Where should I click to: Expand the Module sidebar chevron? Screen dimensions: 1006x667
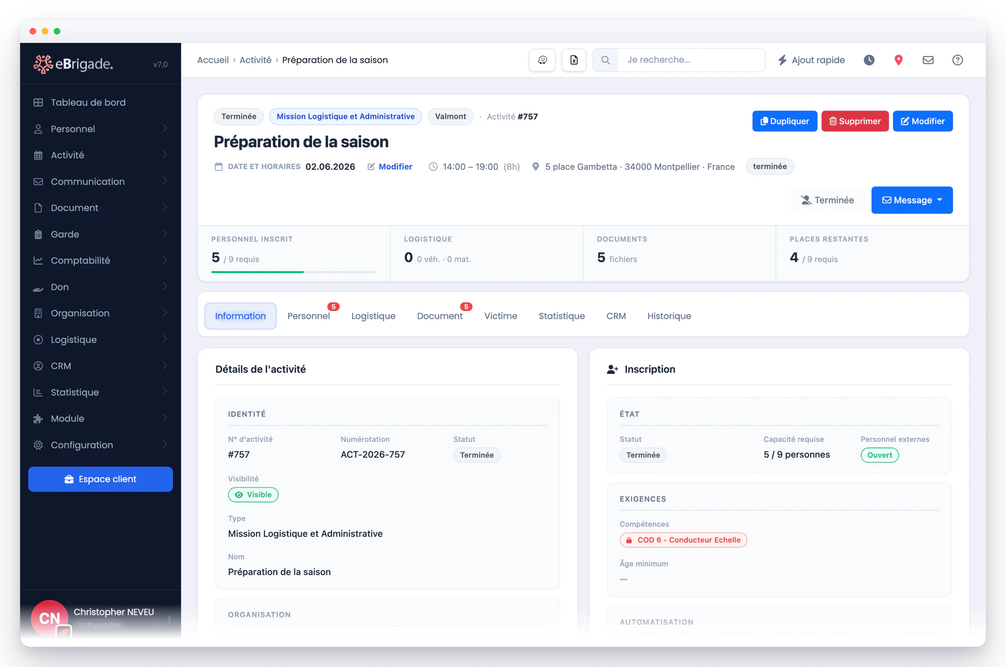[x=164, y=418]
